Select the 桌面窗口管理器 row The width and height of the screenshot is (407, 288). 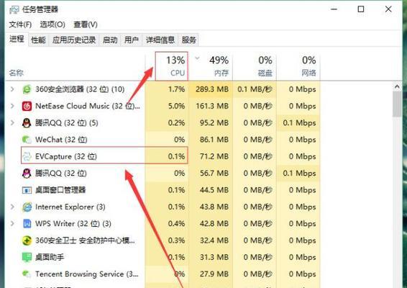tap(163, 190)
